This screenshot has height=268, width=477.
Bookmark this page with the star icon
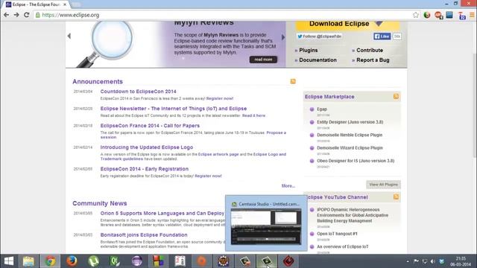point(416,15)
